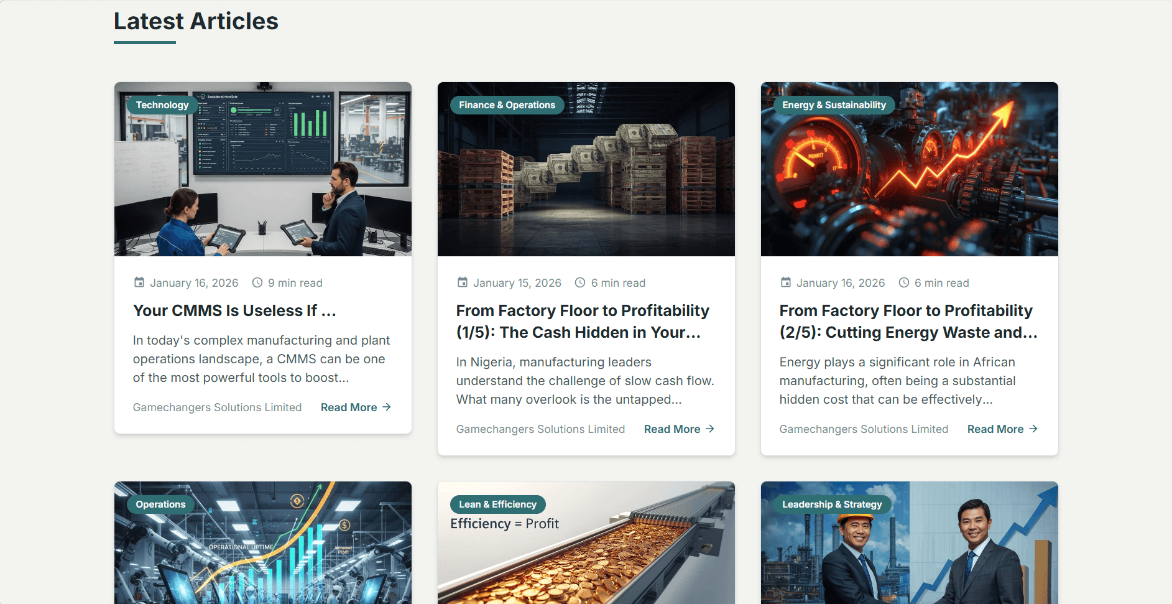The height and width of the screenshot is (604, 1172).
Task: Select the Finance & Operations category tag
Action: pyautogui.click(x=507, y=105)
